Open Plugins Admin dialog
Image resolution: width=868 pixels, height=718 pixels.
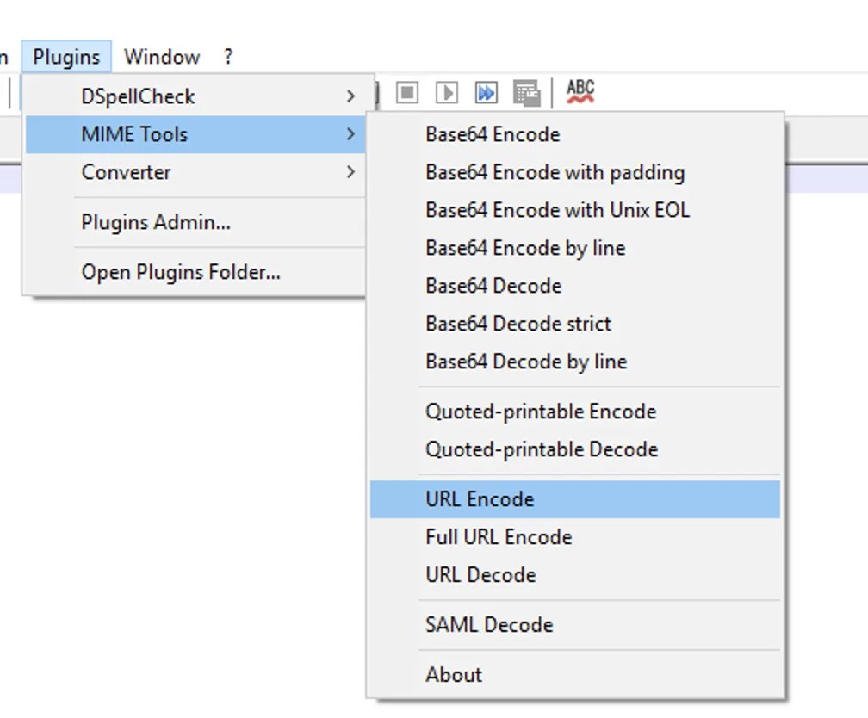click(x=154, y=222)
